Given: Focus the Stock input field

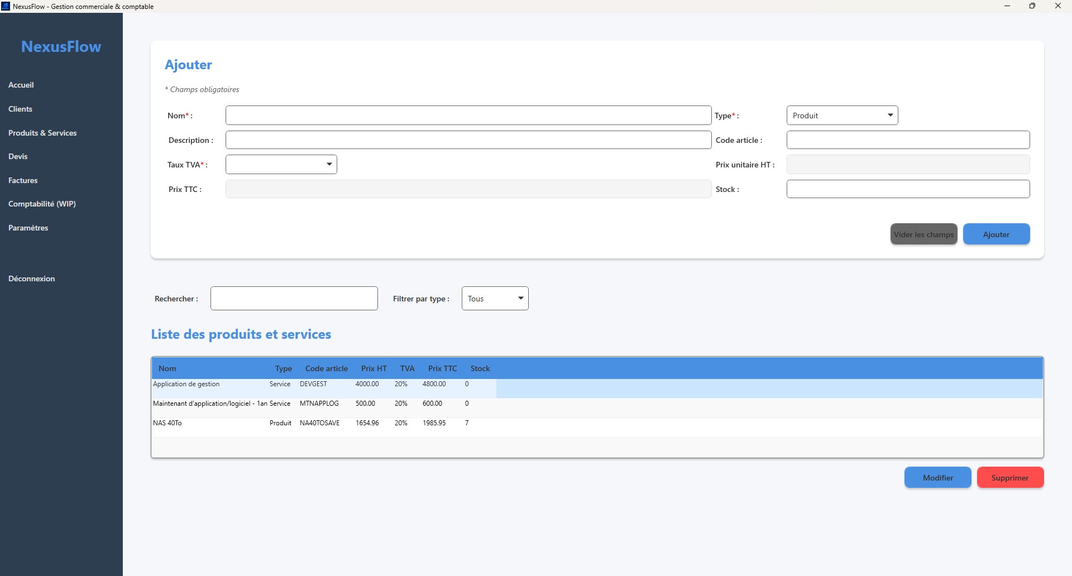Looking at the screenshot, I should coord(908,189).
